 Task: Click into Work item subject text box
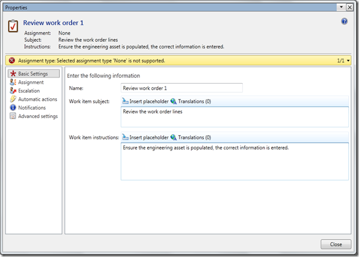[x=235, y=117]
